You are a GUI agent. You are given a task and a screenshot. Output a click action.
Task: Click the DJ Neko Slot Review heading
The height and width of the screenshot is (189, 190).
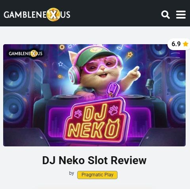point(94,160)
